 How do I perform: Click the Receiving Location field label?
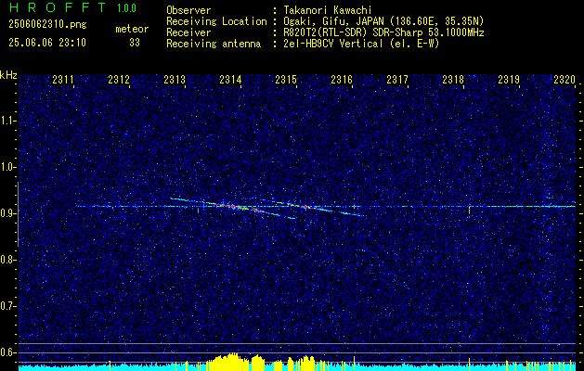(x=216, y=21)
